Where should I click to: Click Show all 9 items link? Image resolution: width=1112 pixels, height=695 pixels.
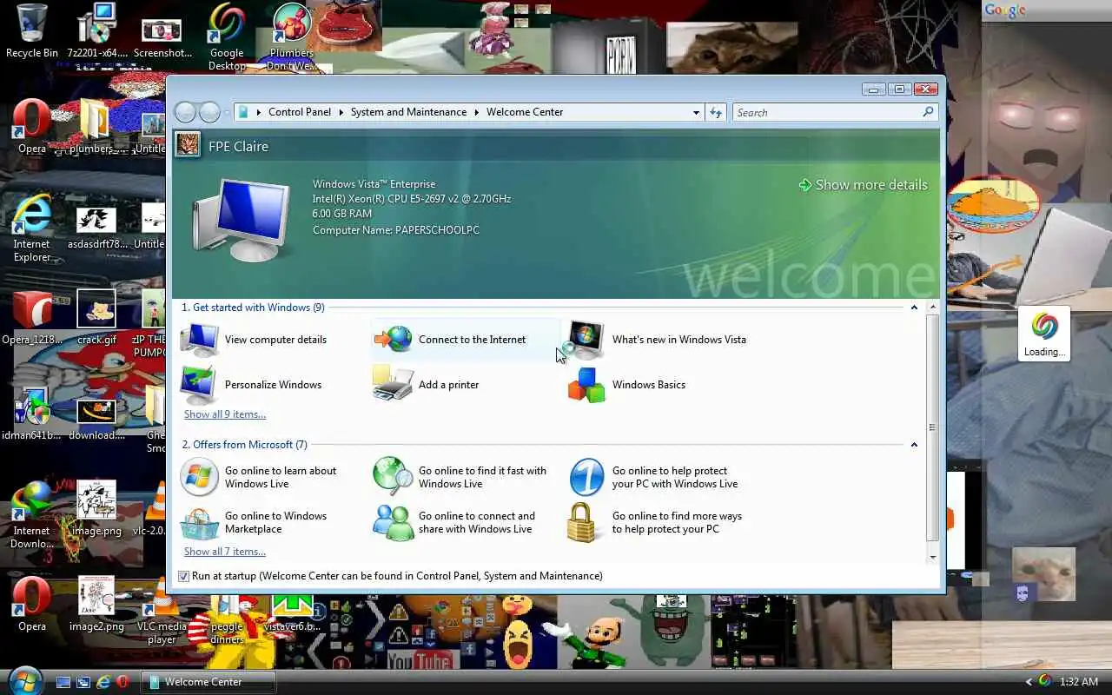[225, 414]
